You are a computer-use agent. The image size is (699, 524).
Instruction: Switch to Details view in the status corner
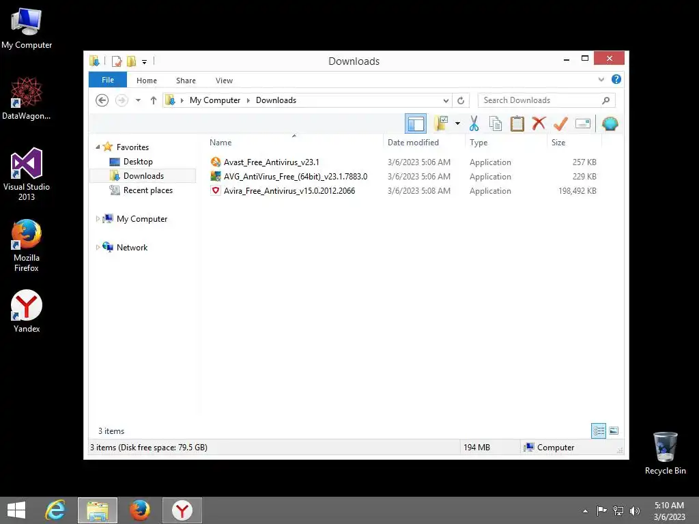(x=598, y=431)
